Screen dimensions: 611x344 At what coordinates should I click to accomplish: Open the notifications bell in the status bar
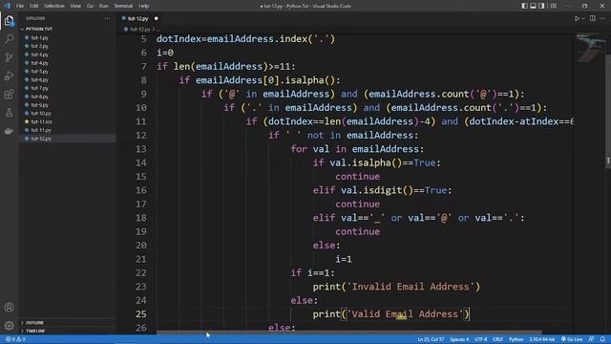(602, 339)
